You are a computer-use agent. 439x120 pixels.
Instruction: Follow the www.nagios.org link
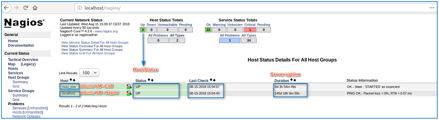pos(106,31)
